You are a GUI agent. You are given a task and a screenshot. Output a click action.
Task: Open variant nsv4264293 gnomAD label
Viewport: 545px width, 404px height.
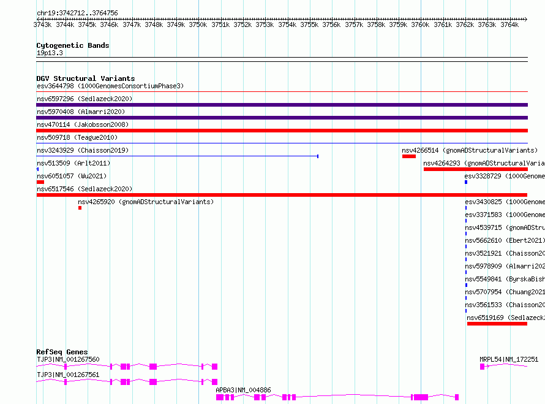tap(484, 163)
